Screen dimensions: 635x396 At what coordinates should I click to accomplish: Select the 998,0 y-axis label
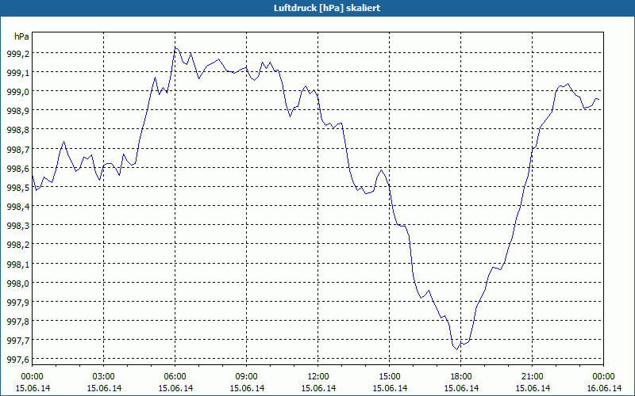click(17, 284)
